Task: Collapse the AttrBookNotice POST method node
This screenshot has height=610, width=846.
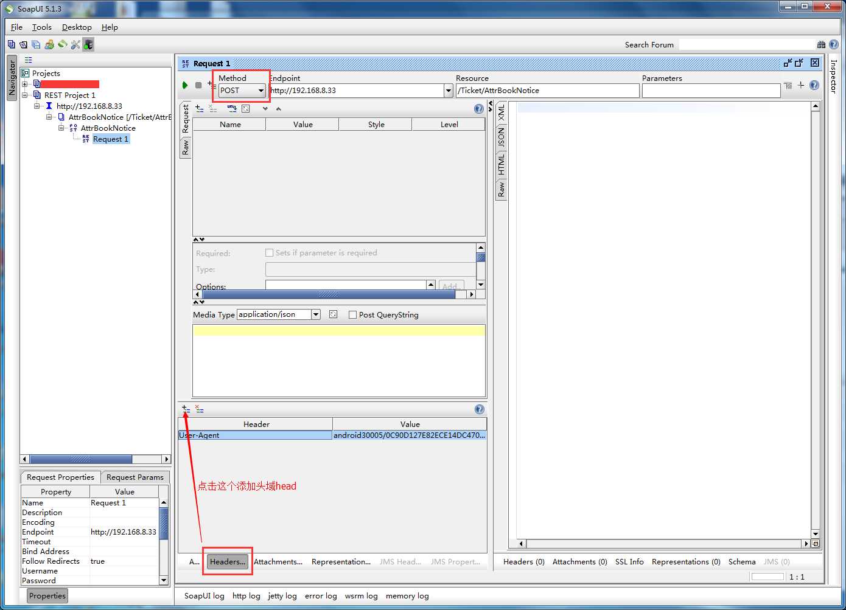Action: [x=61, y=128]
